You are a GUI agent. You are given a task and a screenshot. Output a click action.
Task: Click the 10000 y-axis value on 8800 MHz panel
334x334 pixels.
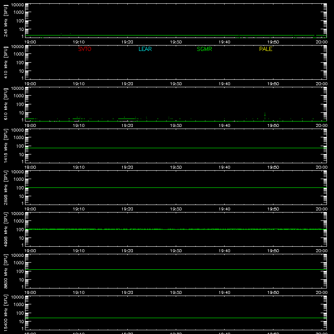tap(18, 256)
